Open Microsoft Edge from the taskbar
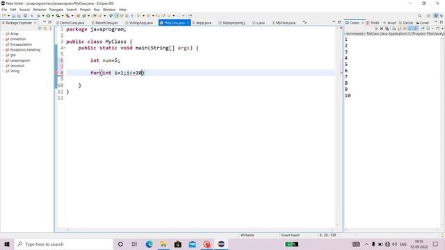This screenshot has width=445, height=250. point(149,244)
